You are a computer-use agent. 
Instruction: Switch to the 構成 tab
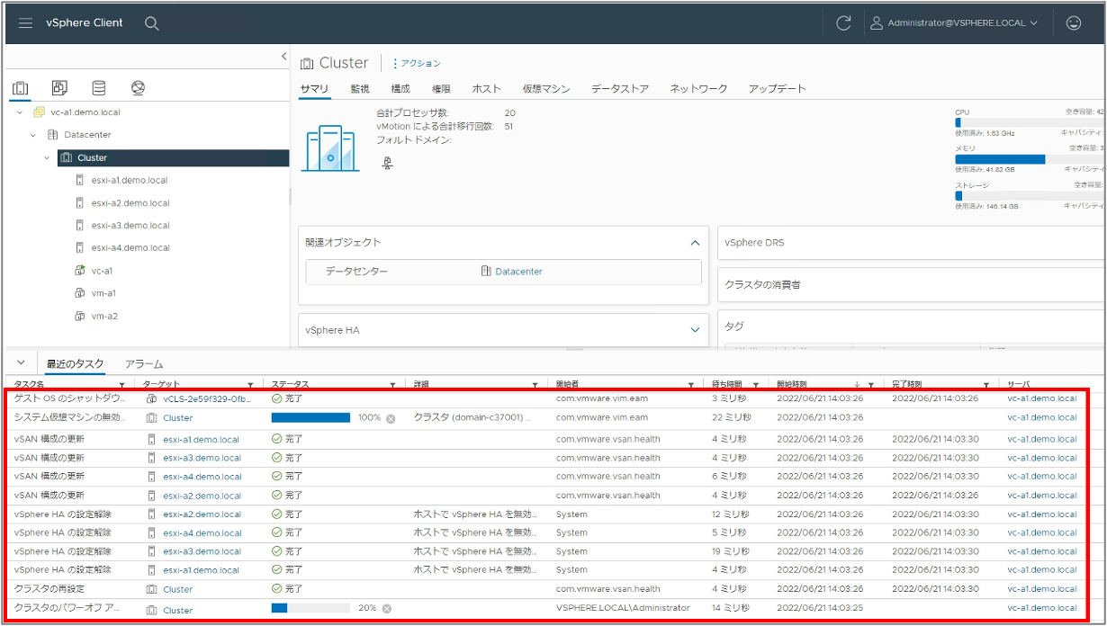click(x=400, y=88)
